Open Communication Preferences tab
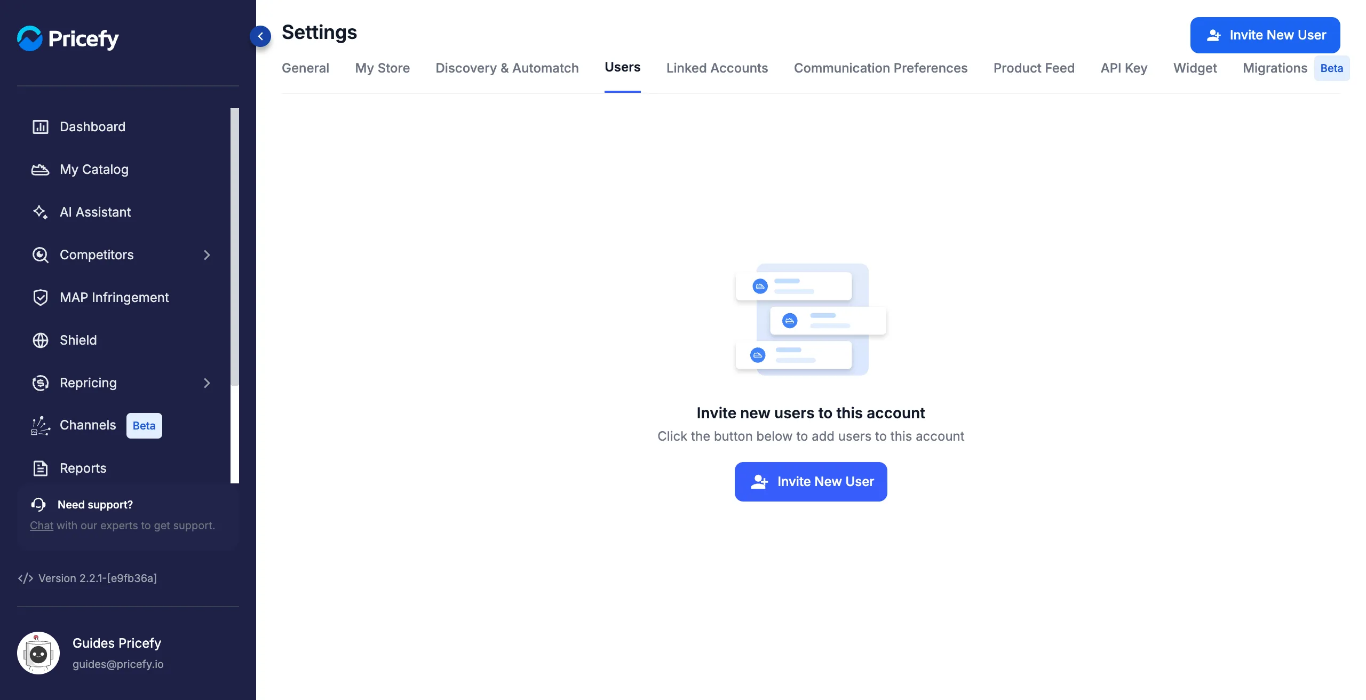 pos(880,68)
